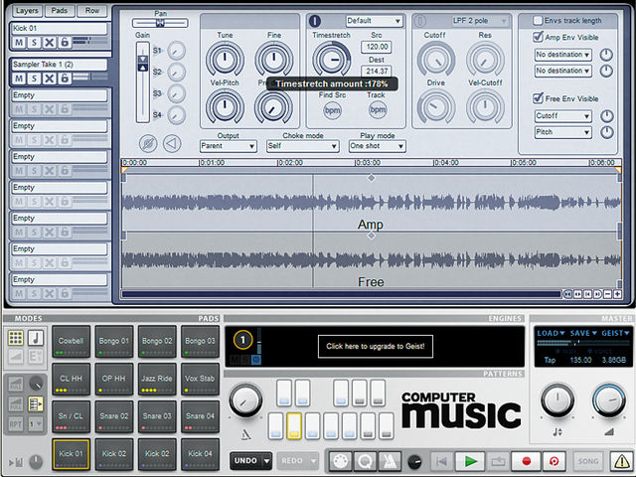Enable Envs track length checkbox
The width and height of the screenshot is (636, 477).
point(538,20)
